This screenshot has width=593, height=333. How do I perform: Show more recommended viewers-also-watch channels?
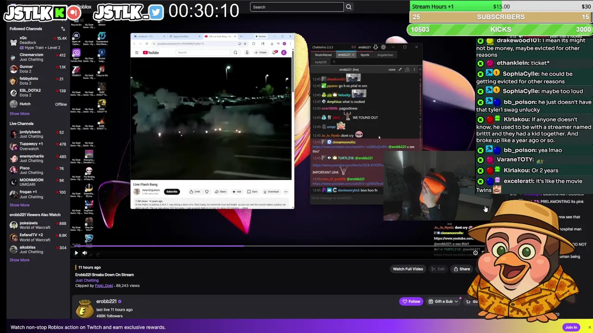click(19, 260)
